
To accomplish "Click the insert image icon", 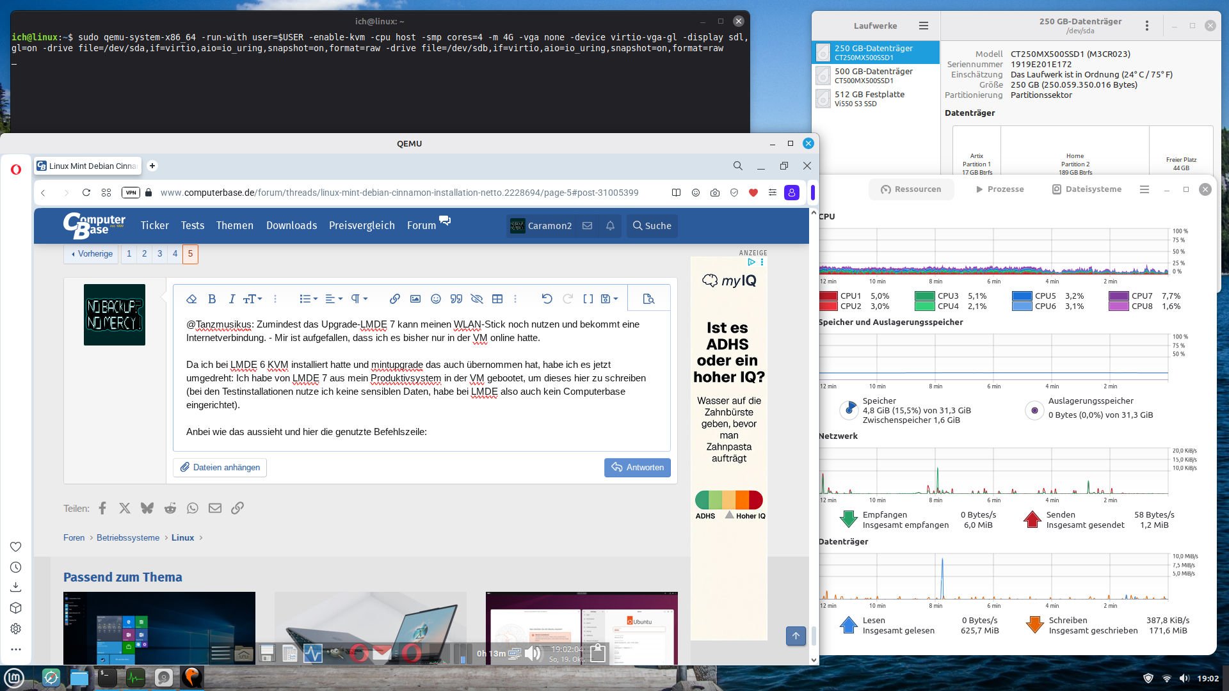I will pos(415,299).
